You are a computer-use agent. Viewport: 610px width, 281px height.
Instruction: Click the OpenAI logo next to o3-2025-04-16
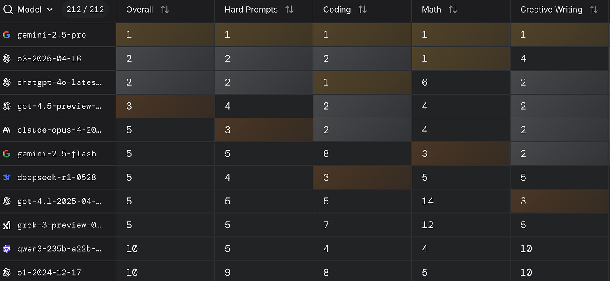[6, 59]
